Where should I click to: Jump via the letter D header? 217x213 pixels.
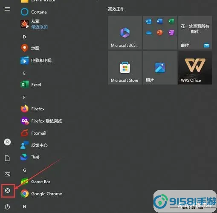[x=24, y=37]
